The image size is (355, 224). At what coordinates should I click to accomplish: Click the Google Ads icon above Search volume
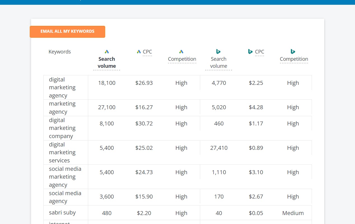[x=107, y=52]
